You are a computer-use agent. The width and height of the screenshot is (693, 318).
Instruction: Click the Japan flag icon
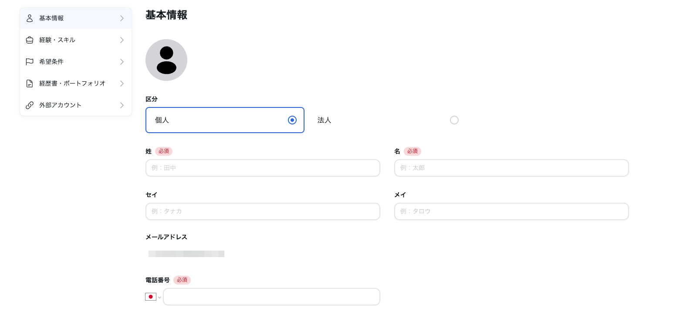click(x=151, y=297)
